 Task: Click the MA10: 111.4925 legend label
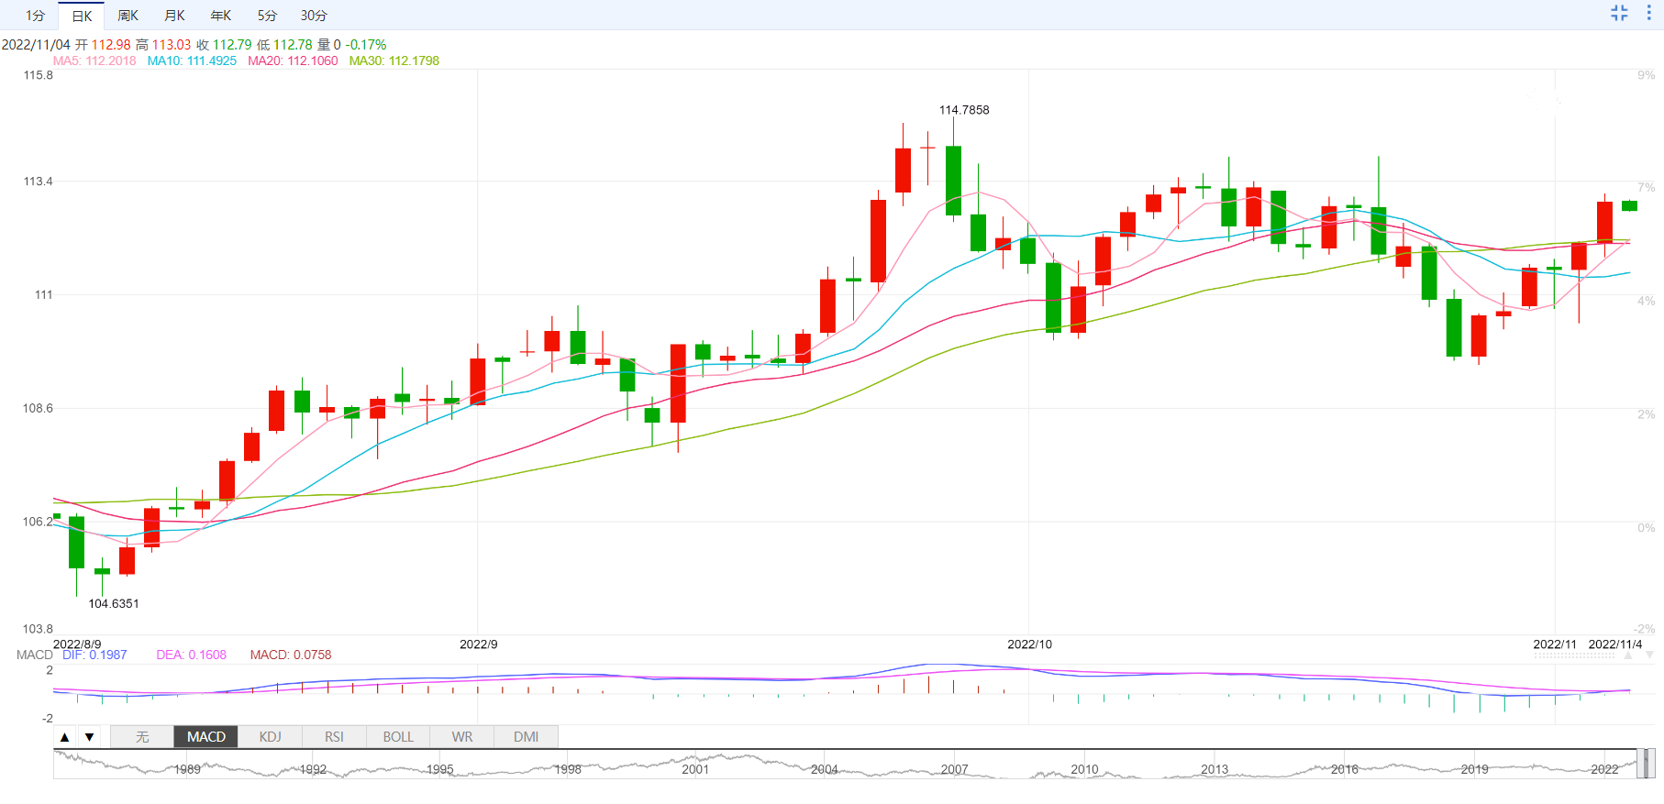192,61
